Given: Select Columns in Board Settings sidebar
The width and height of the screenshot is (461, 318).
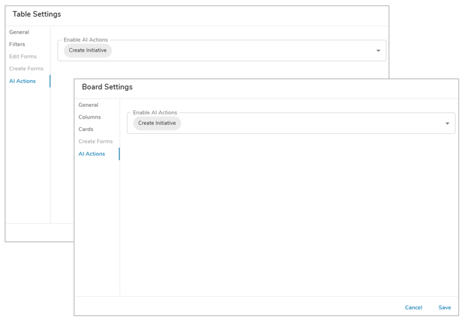Looking at the screenshot, I should (x=90, y=117).
